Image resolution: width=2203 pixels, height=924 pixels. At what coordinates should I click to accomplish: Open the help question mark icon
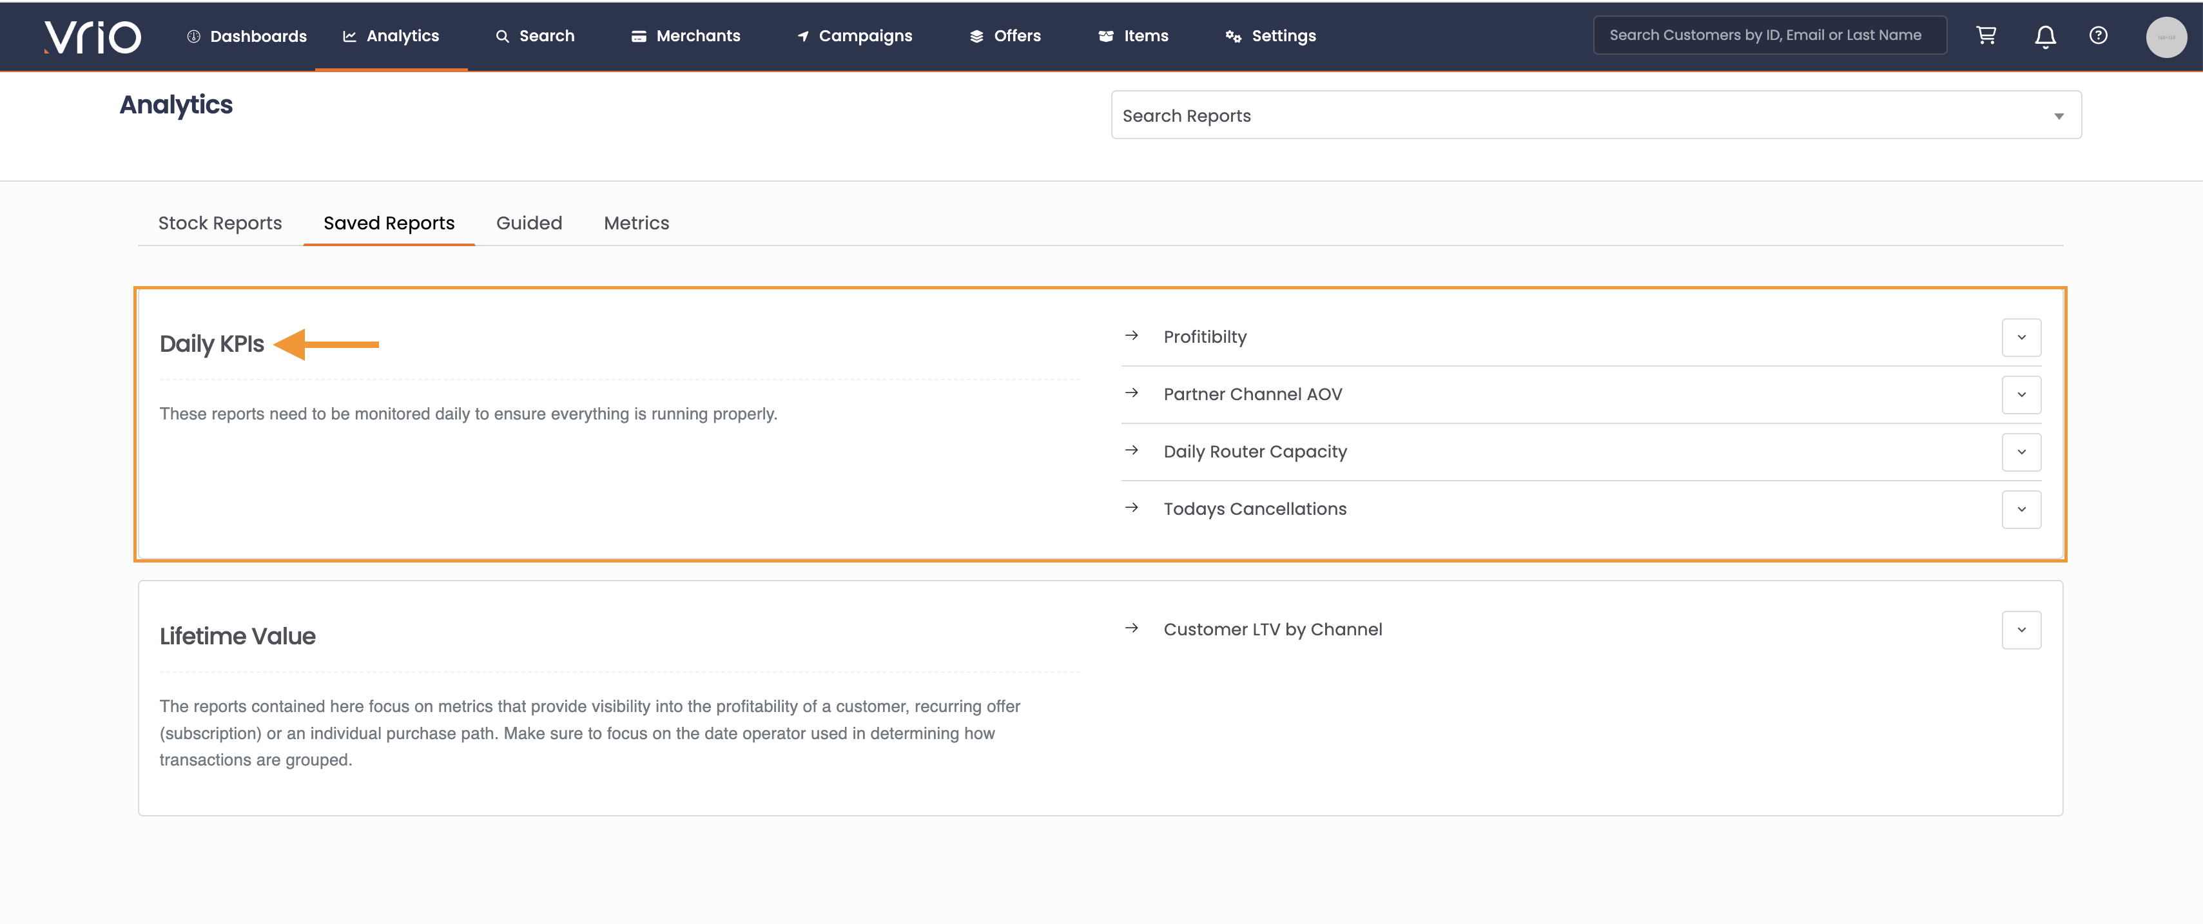[2098, 35]
